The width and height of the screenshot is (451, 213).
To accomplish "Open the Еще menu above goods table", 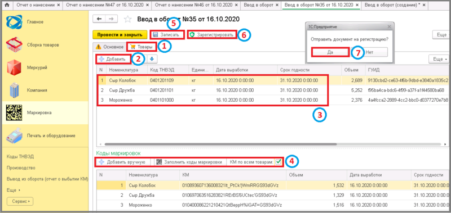I will click(439, 59).
